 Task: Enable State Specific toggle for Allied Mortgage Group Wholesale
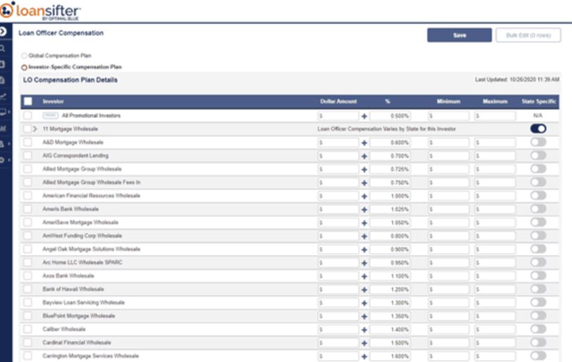click(x=538, y=169)
